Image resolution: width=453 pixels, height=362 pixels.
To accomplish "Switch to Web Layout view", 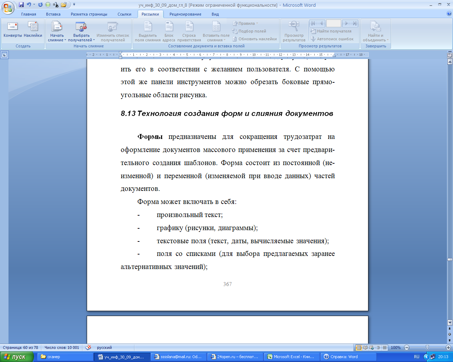I will [x=372, y=348].
